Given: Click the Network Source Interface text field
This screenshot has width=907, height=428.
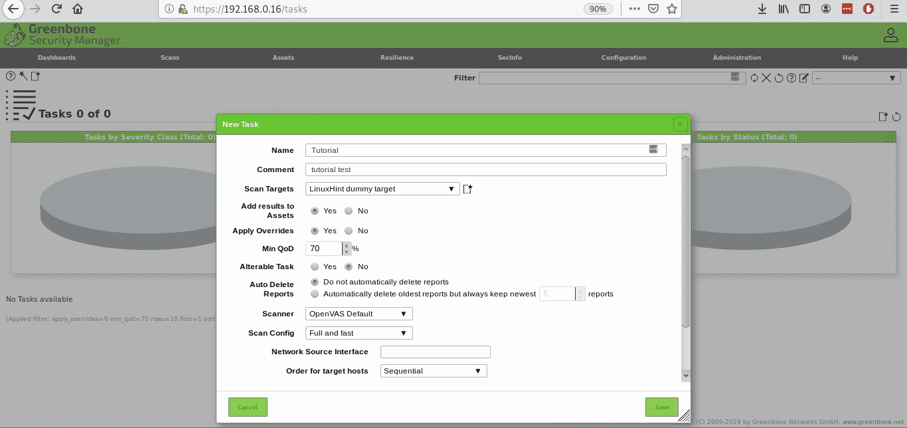Looking at the screenshot, I should pos(435,352).
